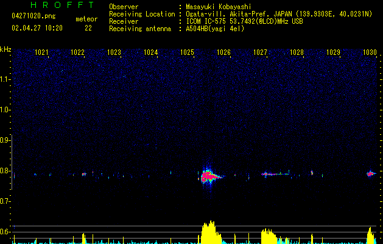
Task: Click the 1027 time axis label
Action: (260, 52)
